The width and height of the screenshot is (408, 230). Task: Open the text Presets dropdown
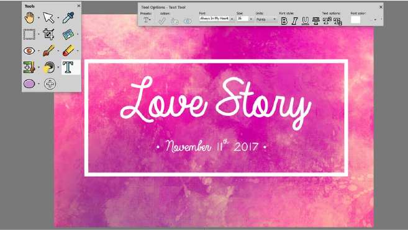(147, 20)
